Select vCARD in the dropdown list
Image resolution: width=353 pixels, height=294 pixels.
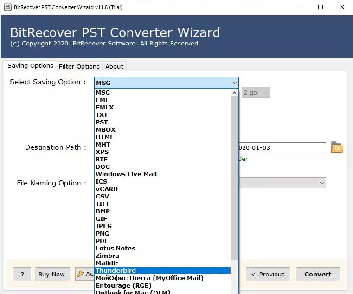162,189
